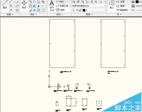The image size is (142, 112).
Task: Open the 多重引线 dropdown arrow
Action: tap(70, 6)
